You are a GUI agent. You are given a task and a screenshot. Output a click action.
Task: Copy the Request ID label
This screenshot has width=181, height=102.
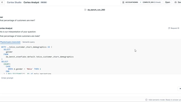pyautogui.click(x=175, y=28)
